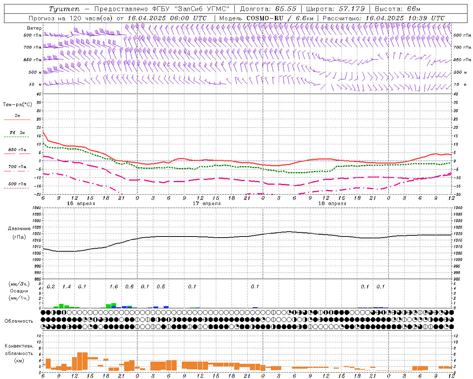Image resolution: width=473 pixels, height=379 pixels.
Task: Click the "0.5" three-hour precipitation value
Action: 161,287
